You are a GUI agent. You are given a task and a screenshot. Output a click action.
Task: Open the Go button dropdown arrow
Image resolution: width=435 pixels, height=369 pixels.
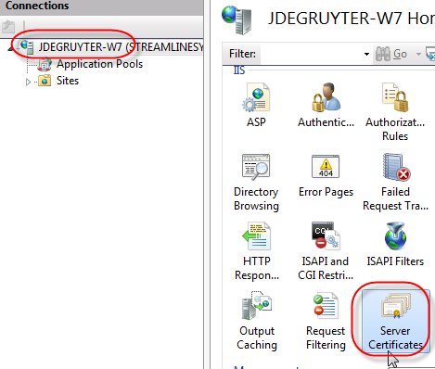coord(418,54)
